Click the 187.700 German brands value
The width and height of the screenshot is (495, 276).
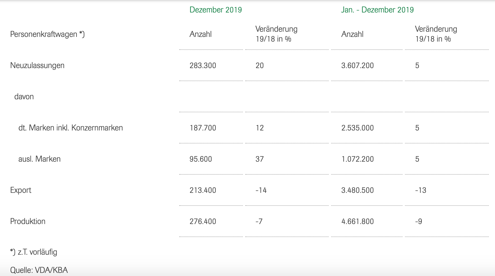point(203,128)
